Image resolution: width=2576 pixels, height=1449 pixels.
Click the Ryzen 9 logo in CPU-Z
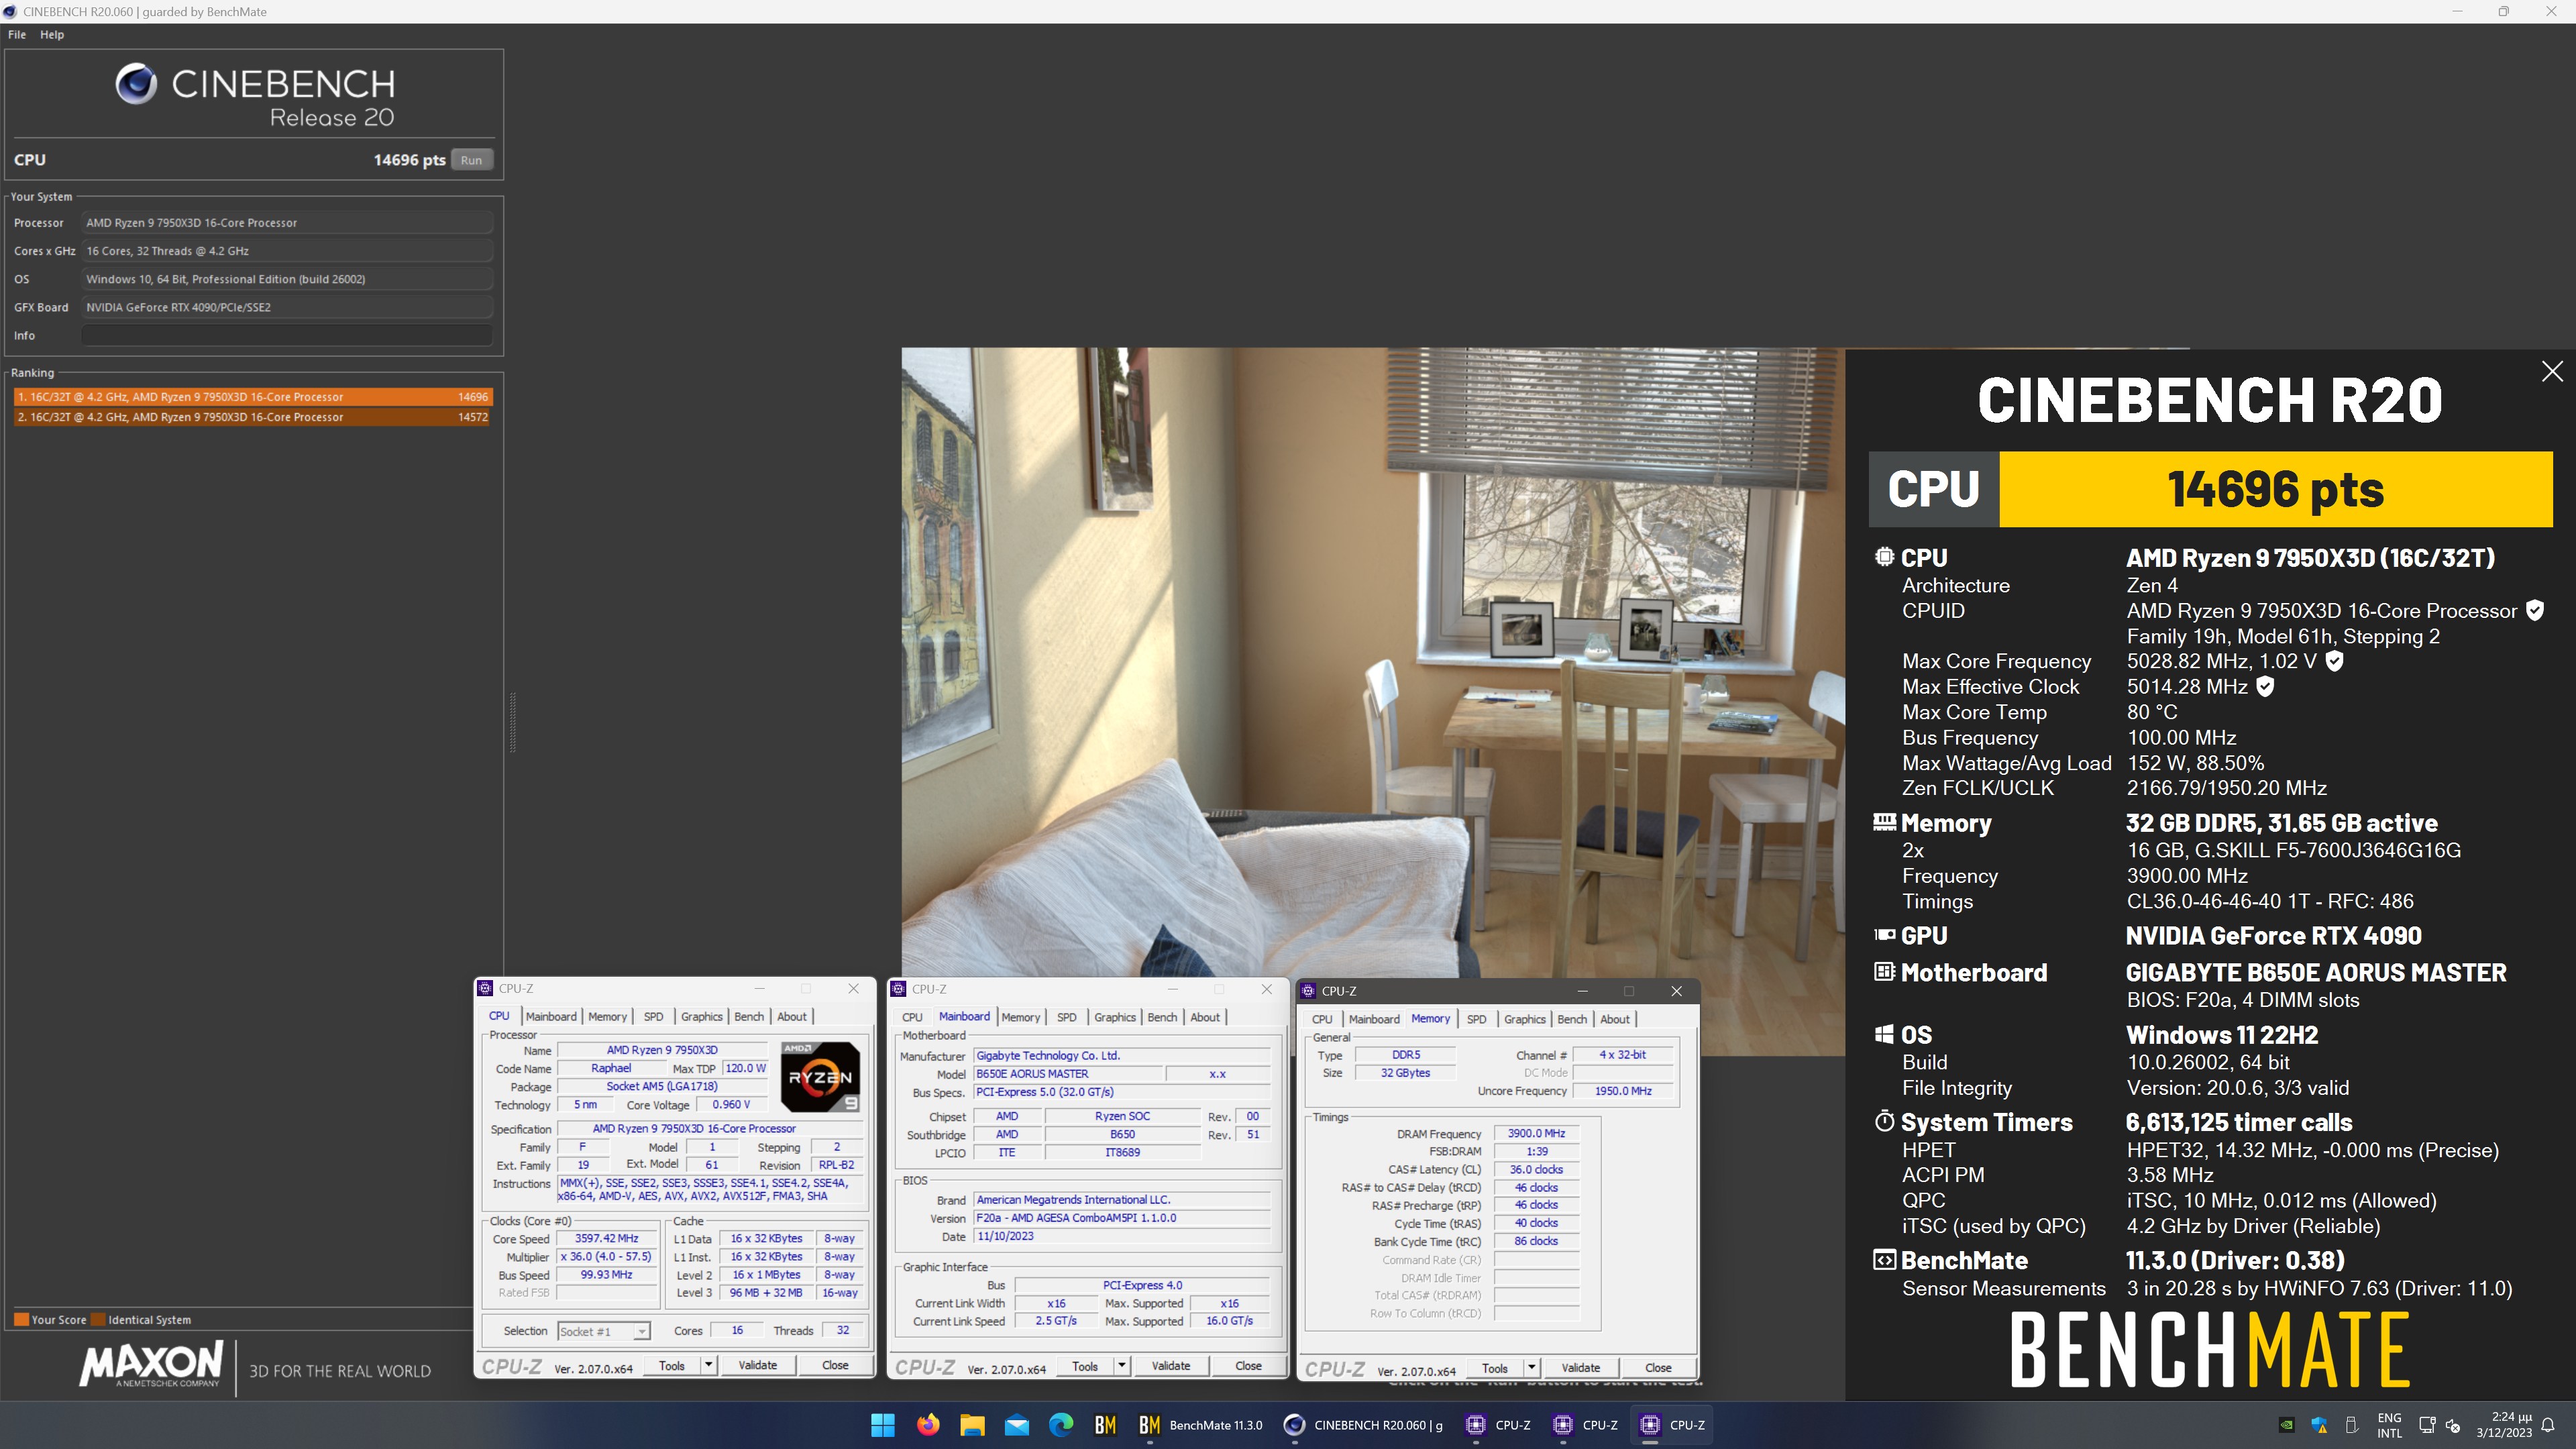point(820,1077)
